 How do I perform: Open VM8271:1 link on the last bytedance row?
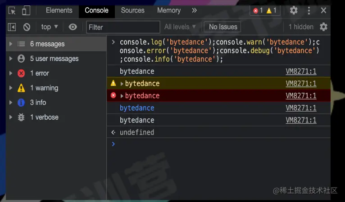[301, 120]
